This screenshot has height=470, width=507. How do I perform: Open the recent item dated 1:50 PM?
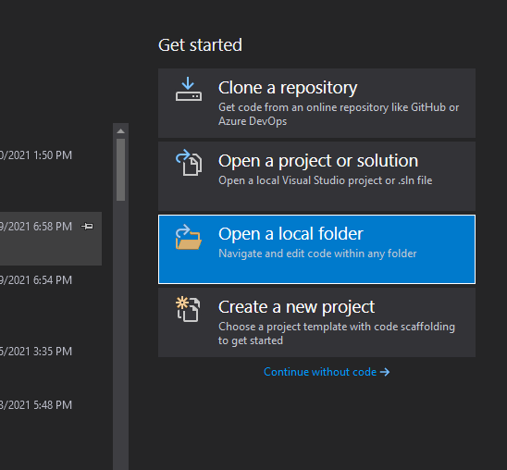(x=35, y=155)
